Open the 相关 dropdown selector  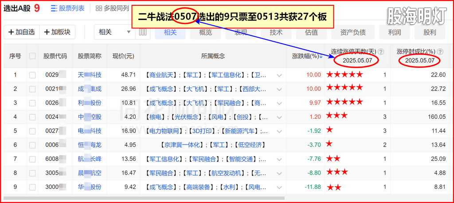click(x=114, y=32)
